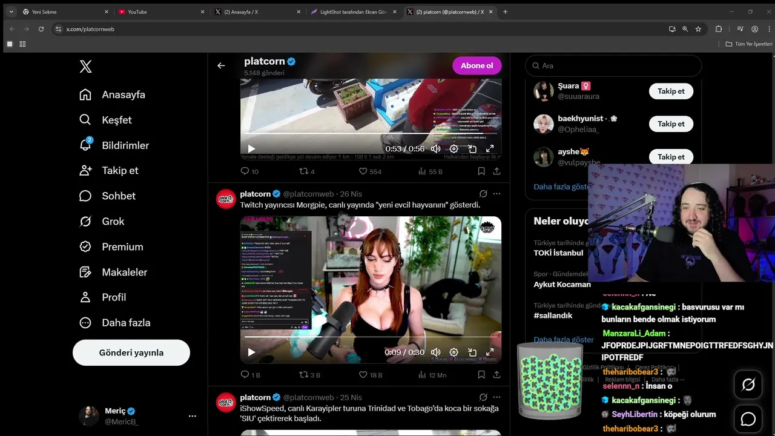Open a new browser tab
This screenshot has height=436, width=775.
click(x=506, y=12)
